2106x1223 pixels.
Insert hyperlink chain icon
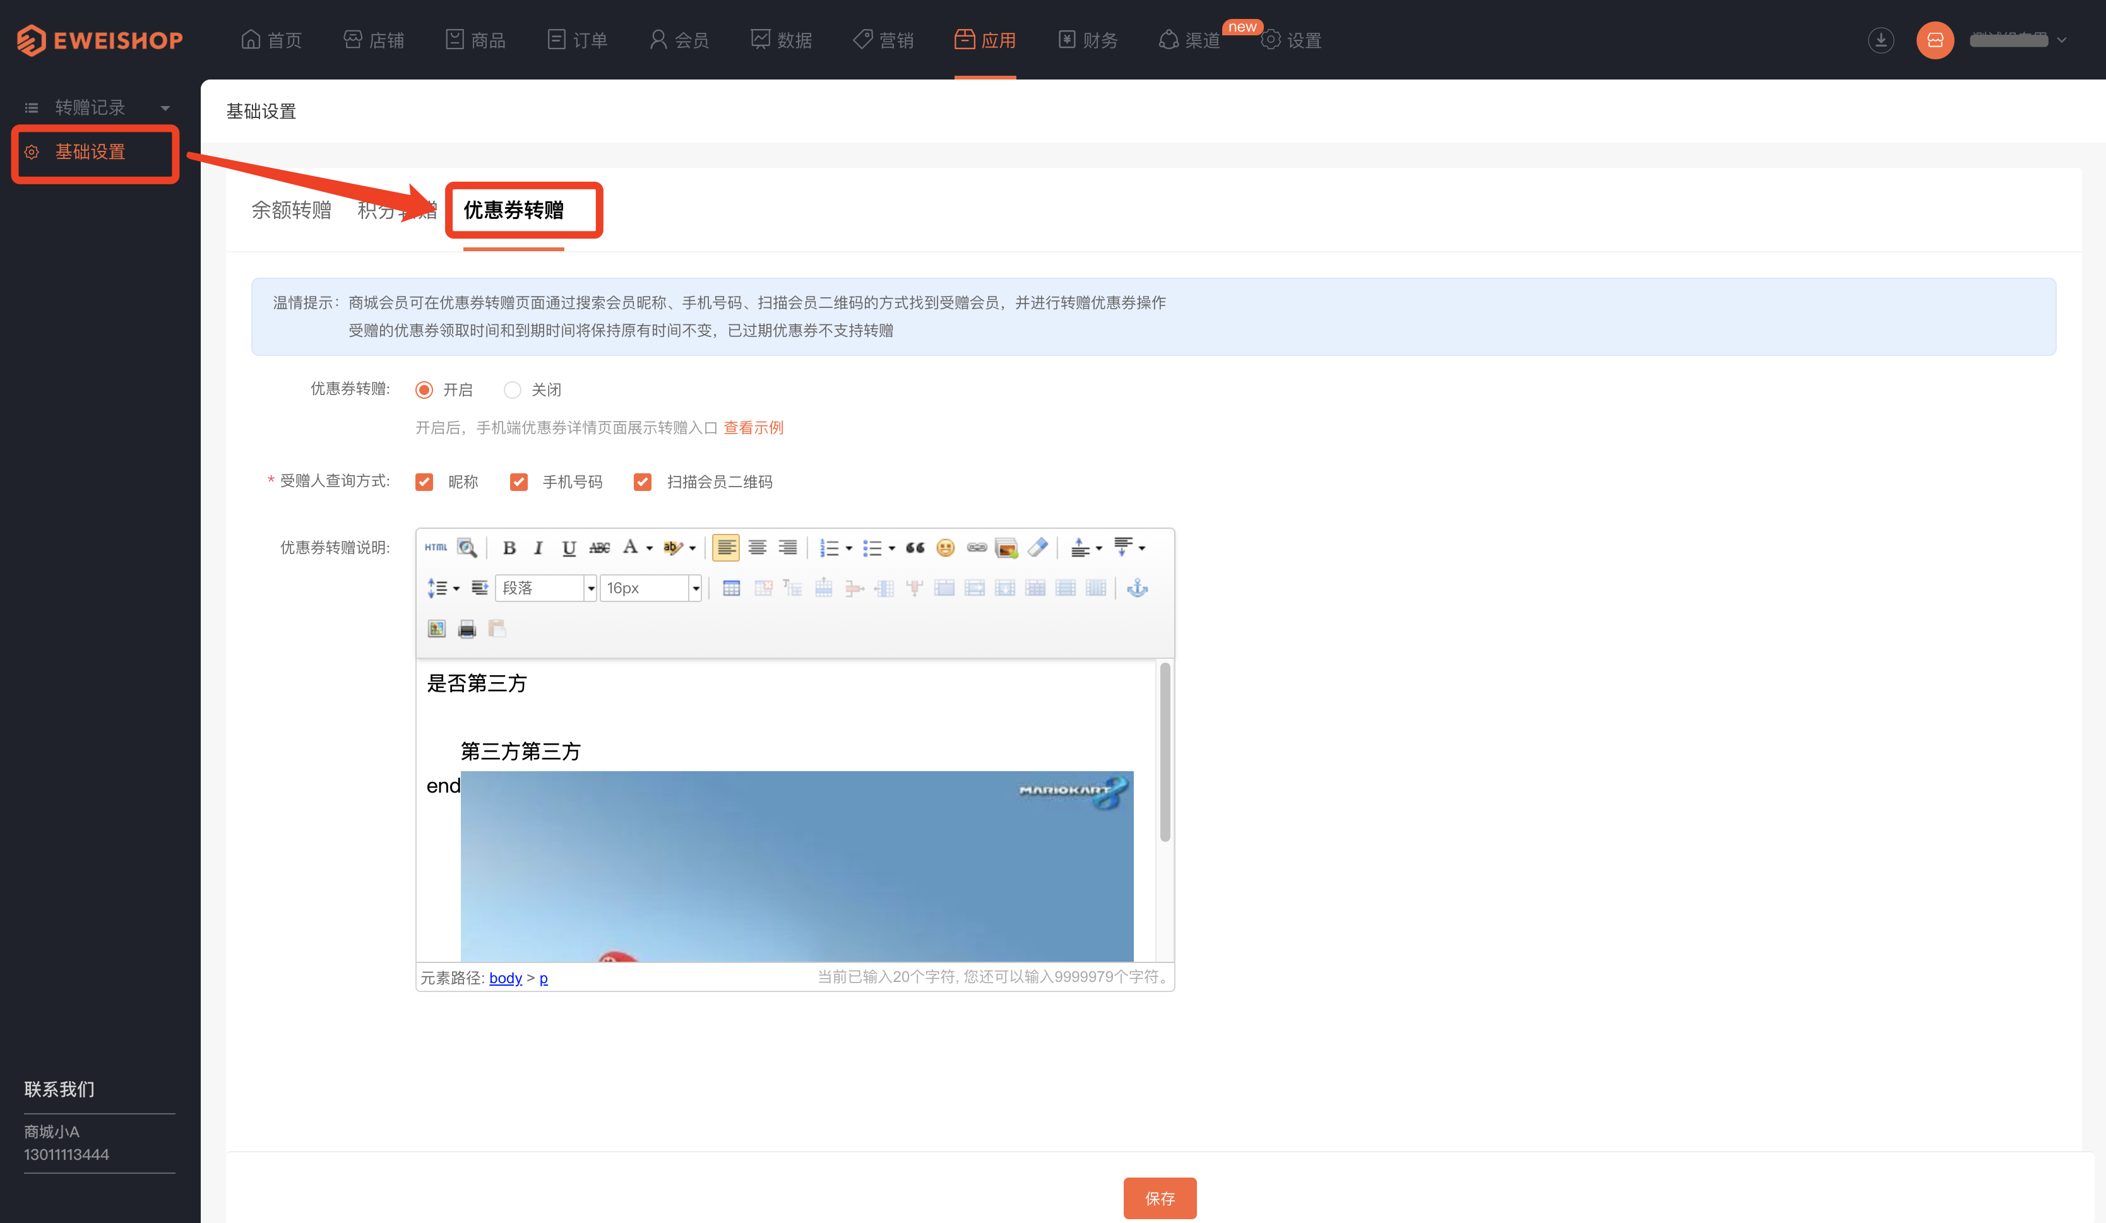pos(976,548)
